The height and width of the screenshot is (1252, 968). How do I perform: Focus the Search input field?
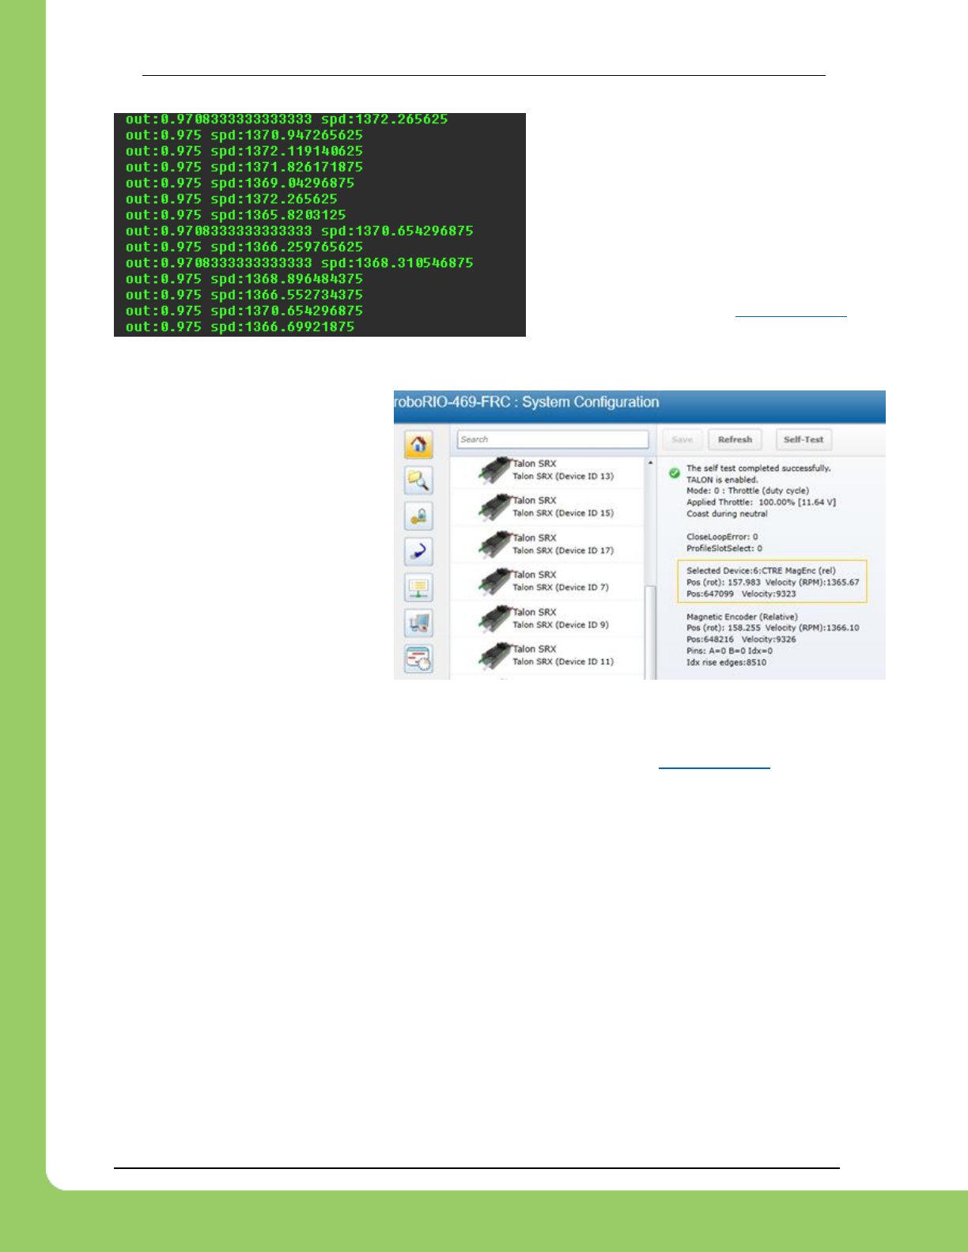pos(553,439)
